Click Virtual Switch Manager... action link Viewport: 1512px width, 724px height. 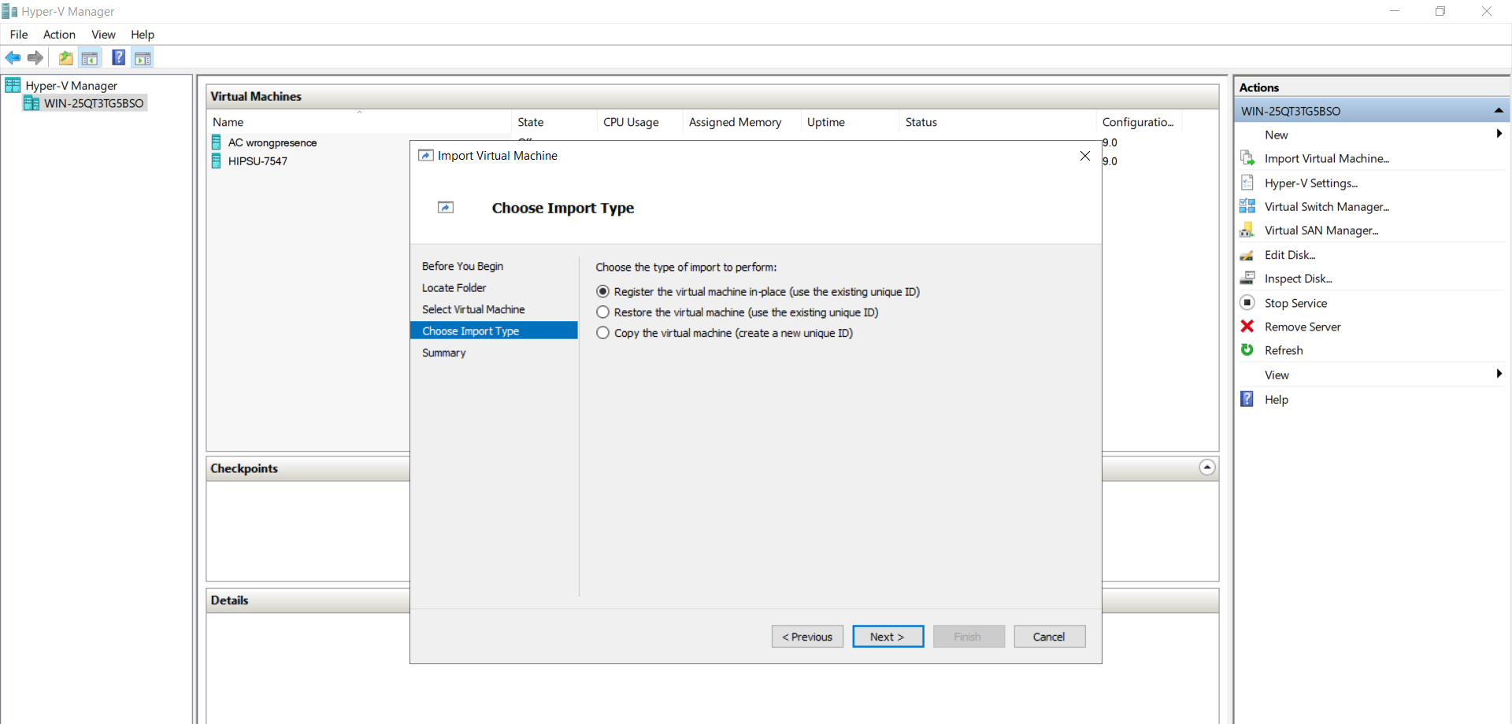[x=1327, y=206]
